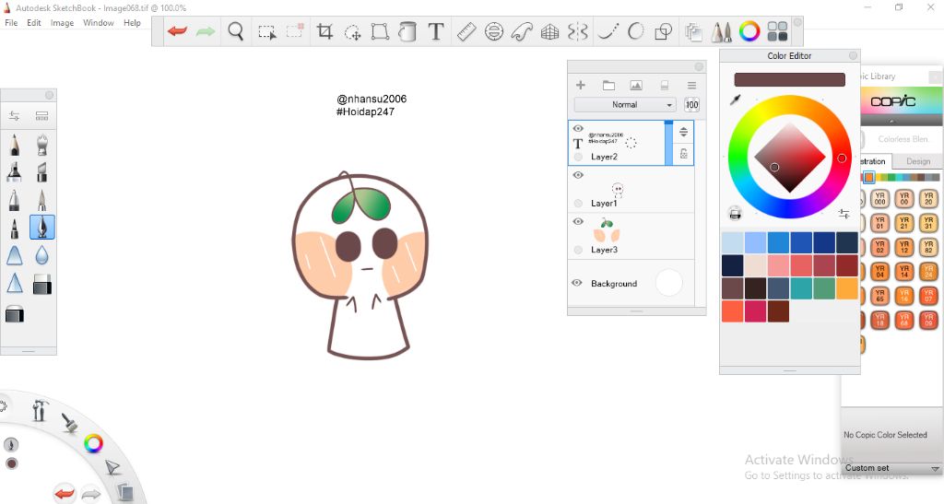Toggle the lock circle on Layer2

(x=578, y=157)
